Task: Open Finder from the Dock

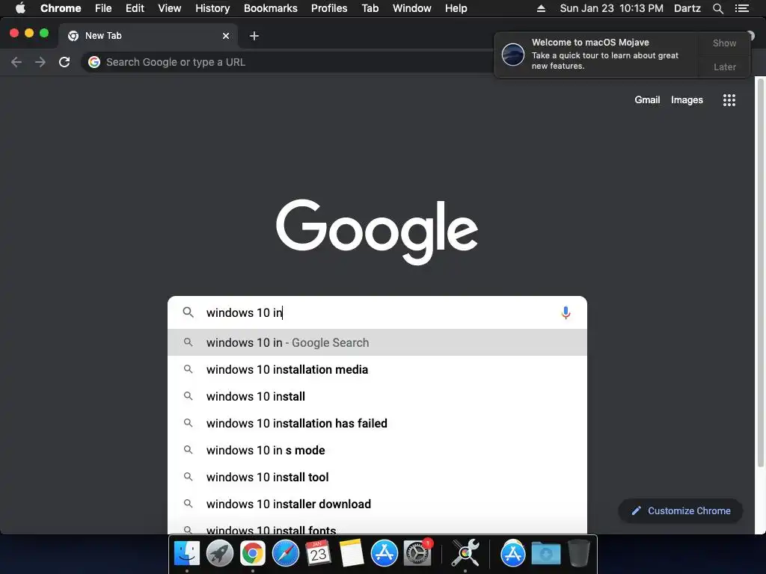Action: (187, 554)
